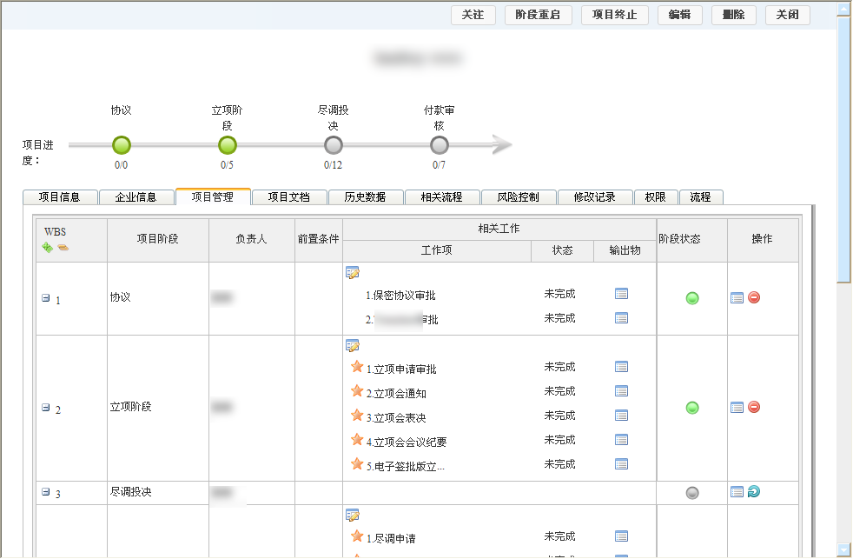This screenshot has height=559, width=853.
Task: Toggle the green stage status light for 协议
Action: tap(692, 297)
